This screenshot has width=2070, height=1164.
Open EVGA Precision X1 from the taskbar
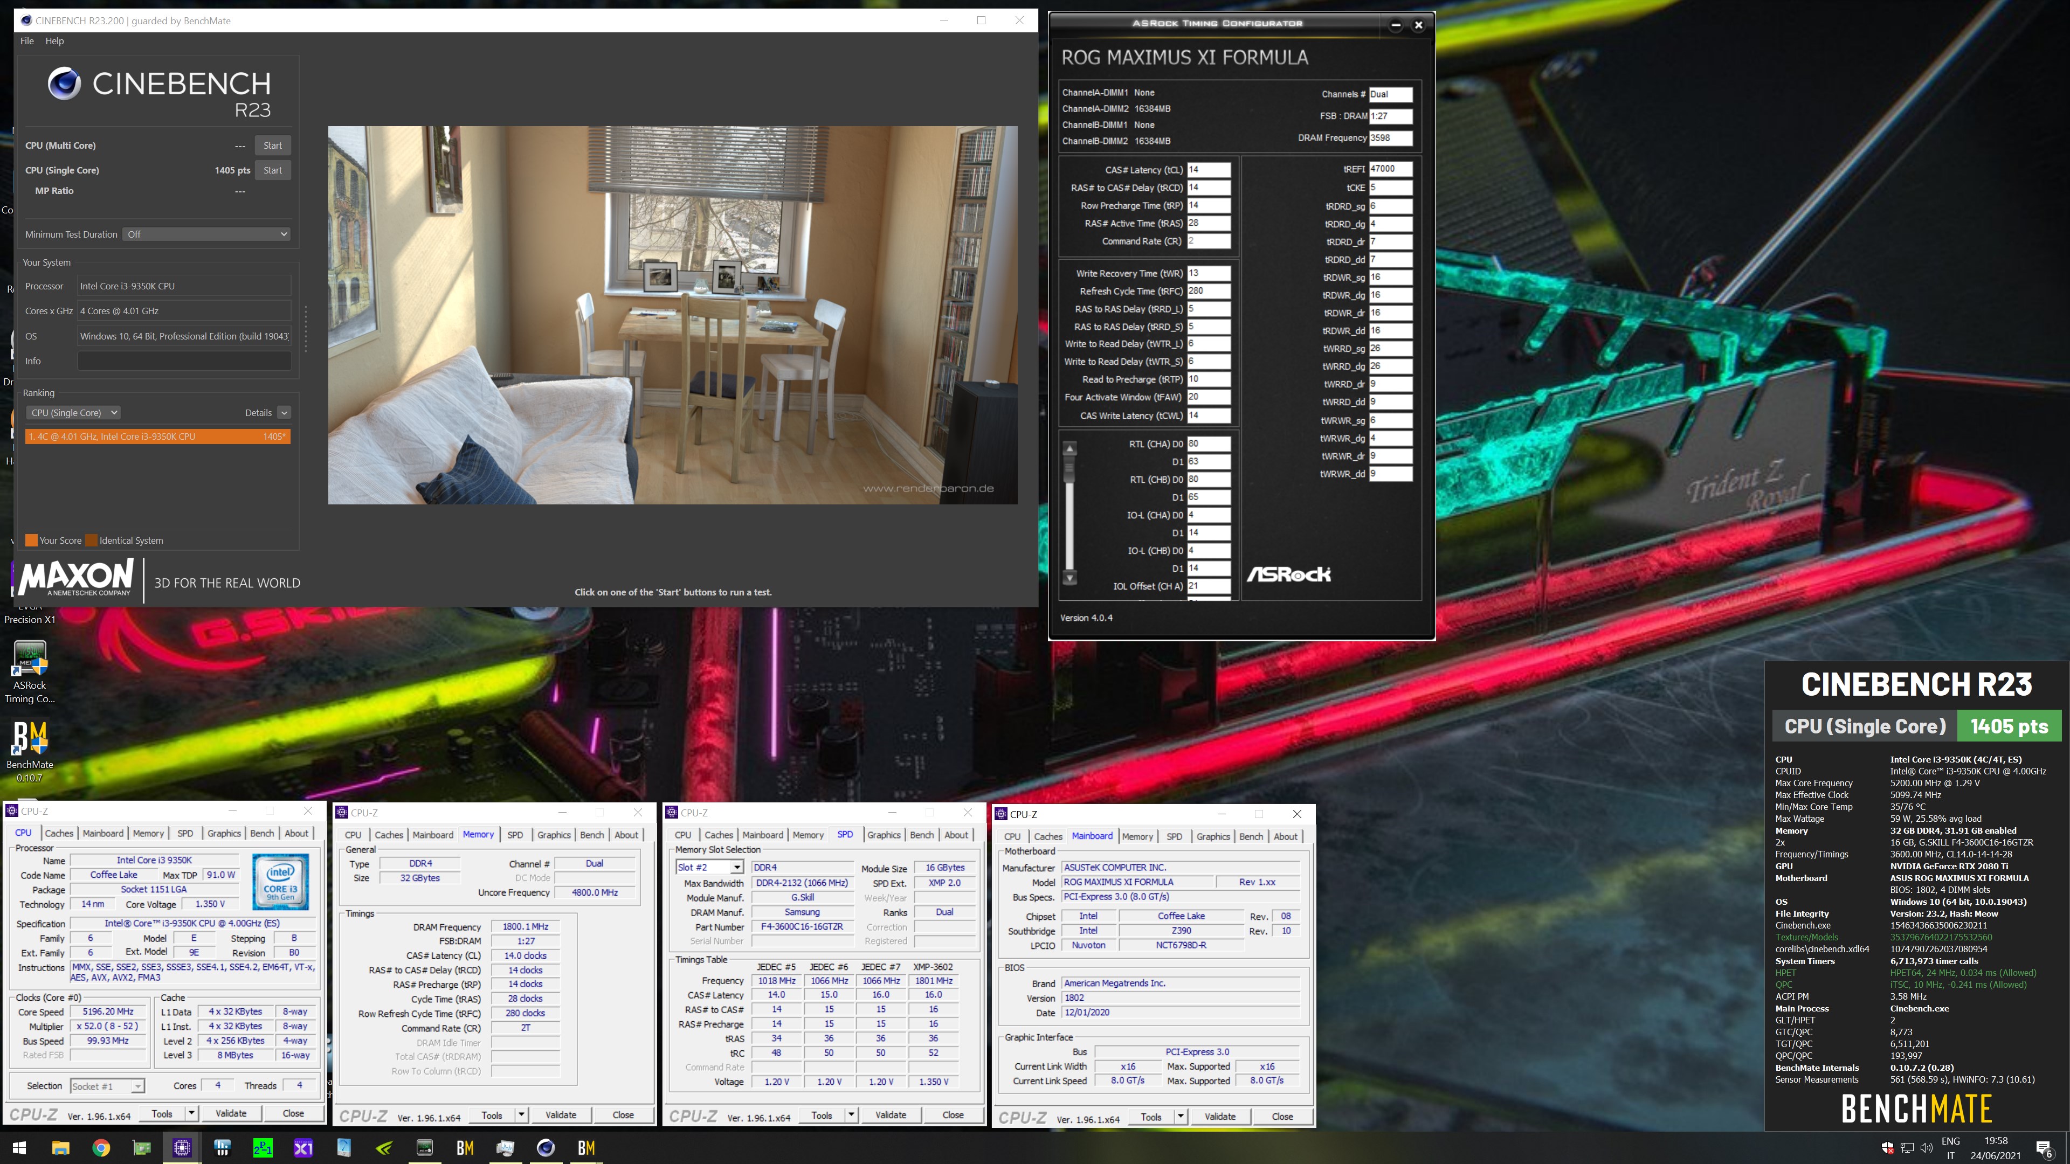pyautogui.click(x=303, y=1148)
